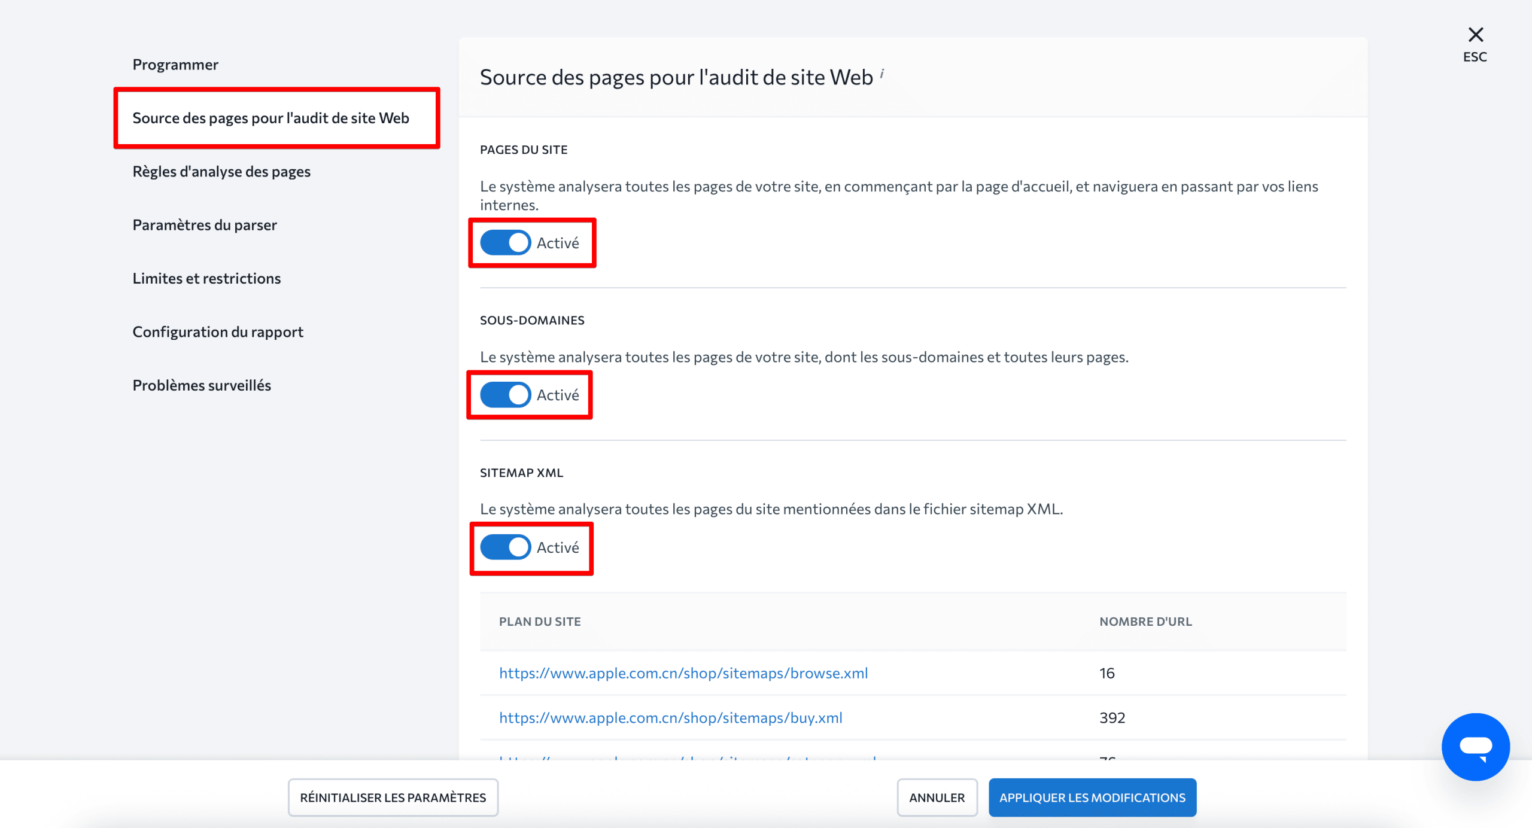Close the settings panel with X icon
The image size is (1532, 828).
[x=1475, y=35]
